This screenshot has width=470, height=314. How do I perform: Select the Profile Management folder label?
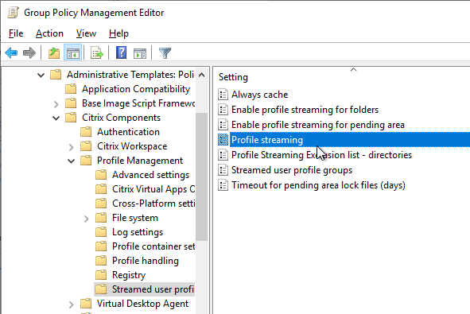tap(140, 161)
